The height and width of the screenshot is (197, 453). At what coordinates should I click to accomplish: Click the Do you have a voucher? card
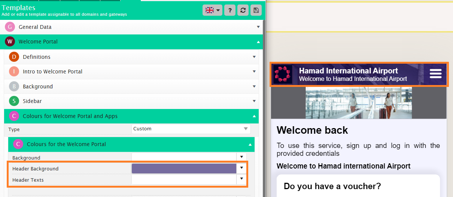point(358,186)
